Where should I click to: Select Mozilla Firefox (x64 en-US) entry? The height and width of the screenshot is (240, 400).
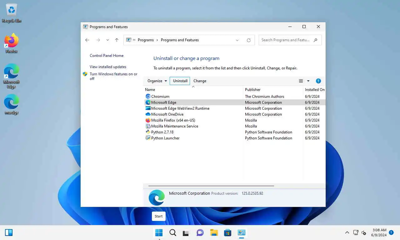click(x=234, y=120)
